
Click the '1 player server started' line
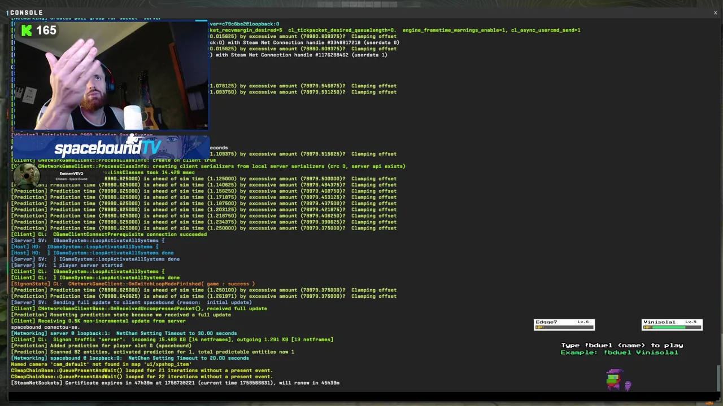(67, 265)
